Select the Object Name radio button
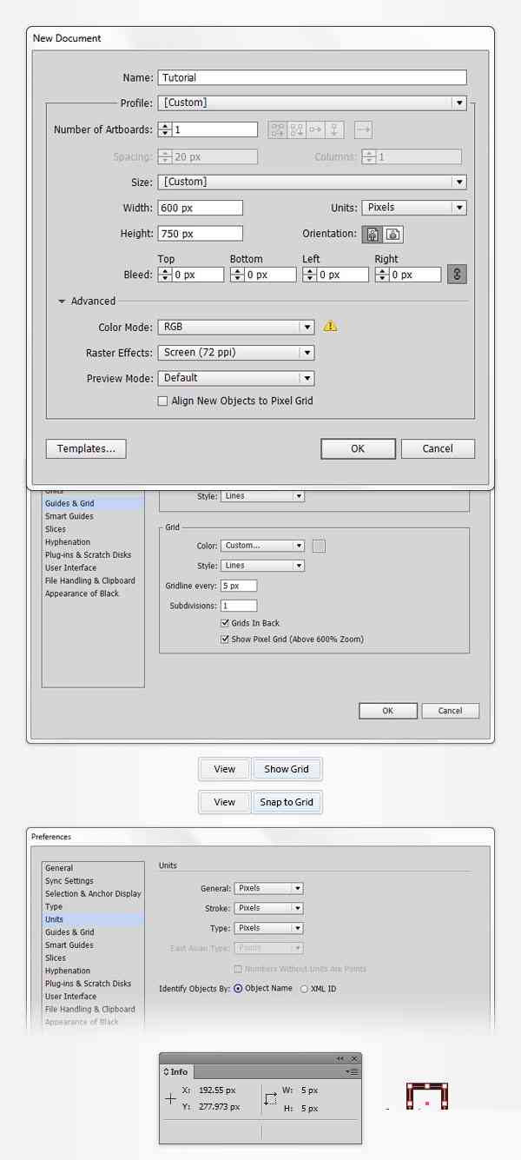The image size is (521, 1160). pos(238,989)
